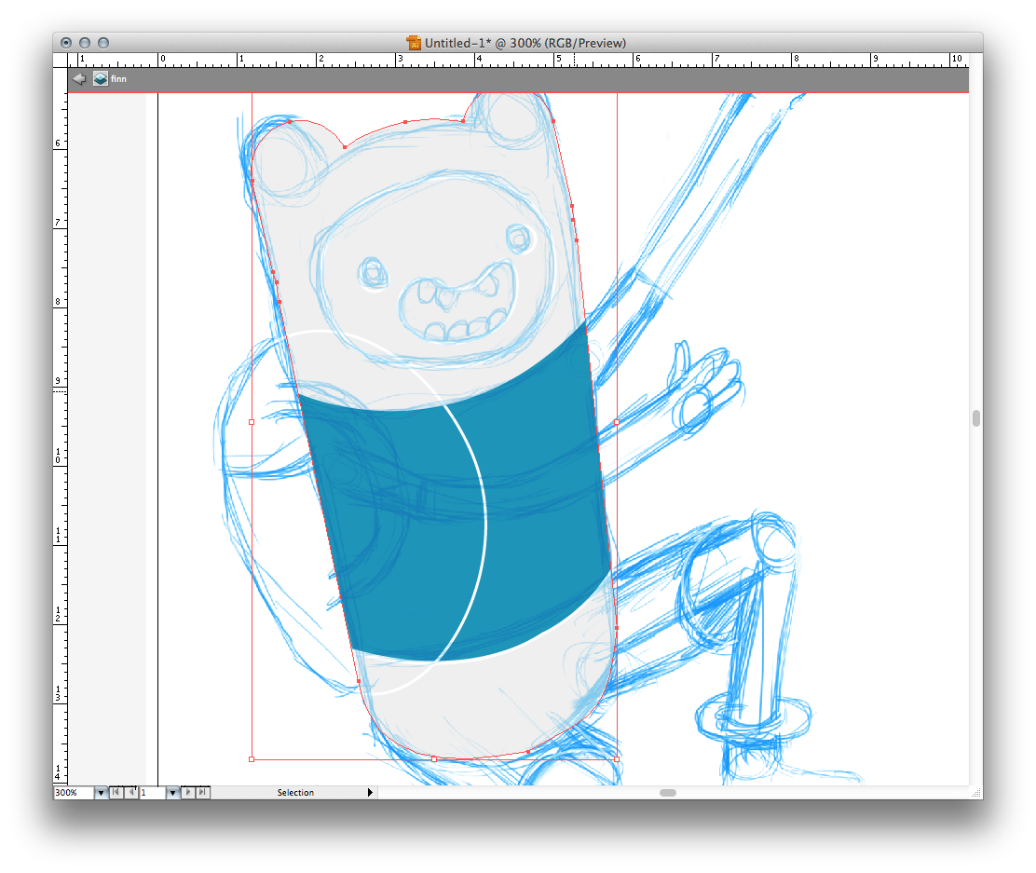Image resolution: width=1036 pixels, height=873 pixels.
Task: Go to the previous artboard
Action: pyautogui.click(x=131, y=793)
